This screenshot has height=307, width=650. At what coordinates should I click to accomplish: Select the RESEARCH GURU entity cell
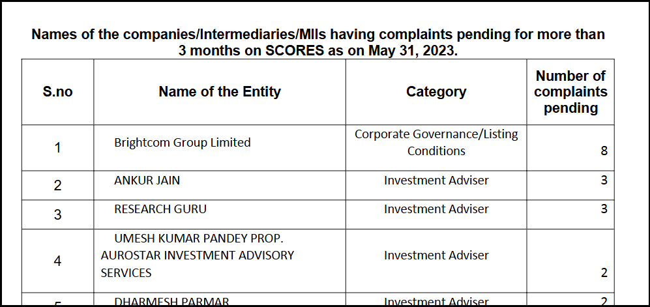point(160,209)
